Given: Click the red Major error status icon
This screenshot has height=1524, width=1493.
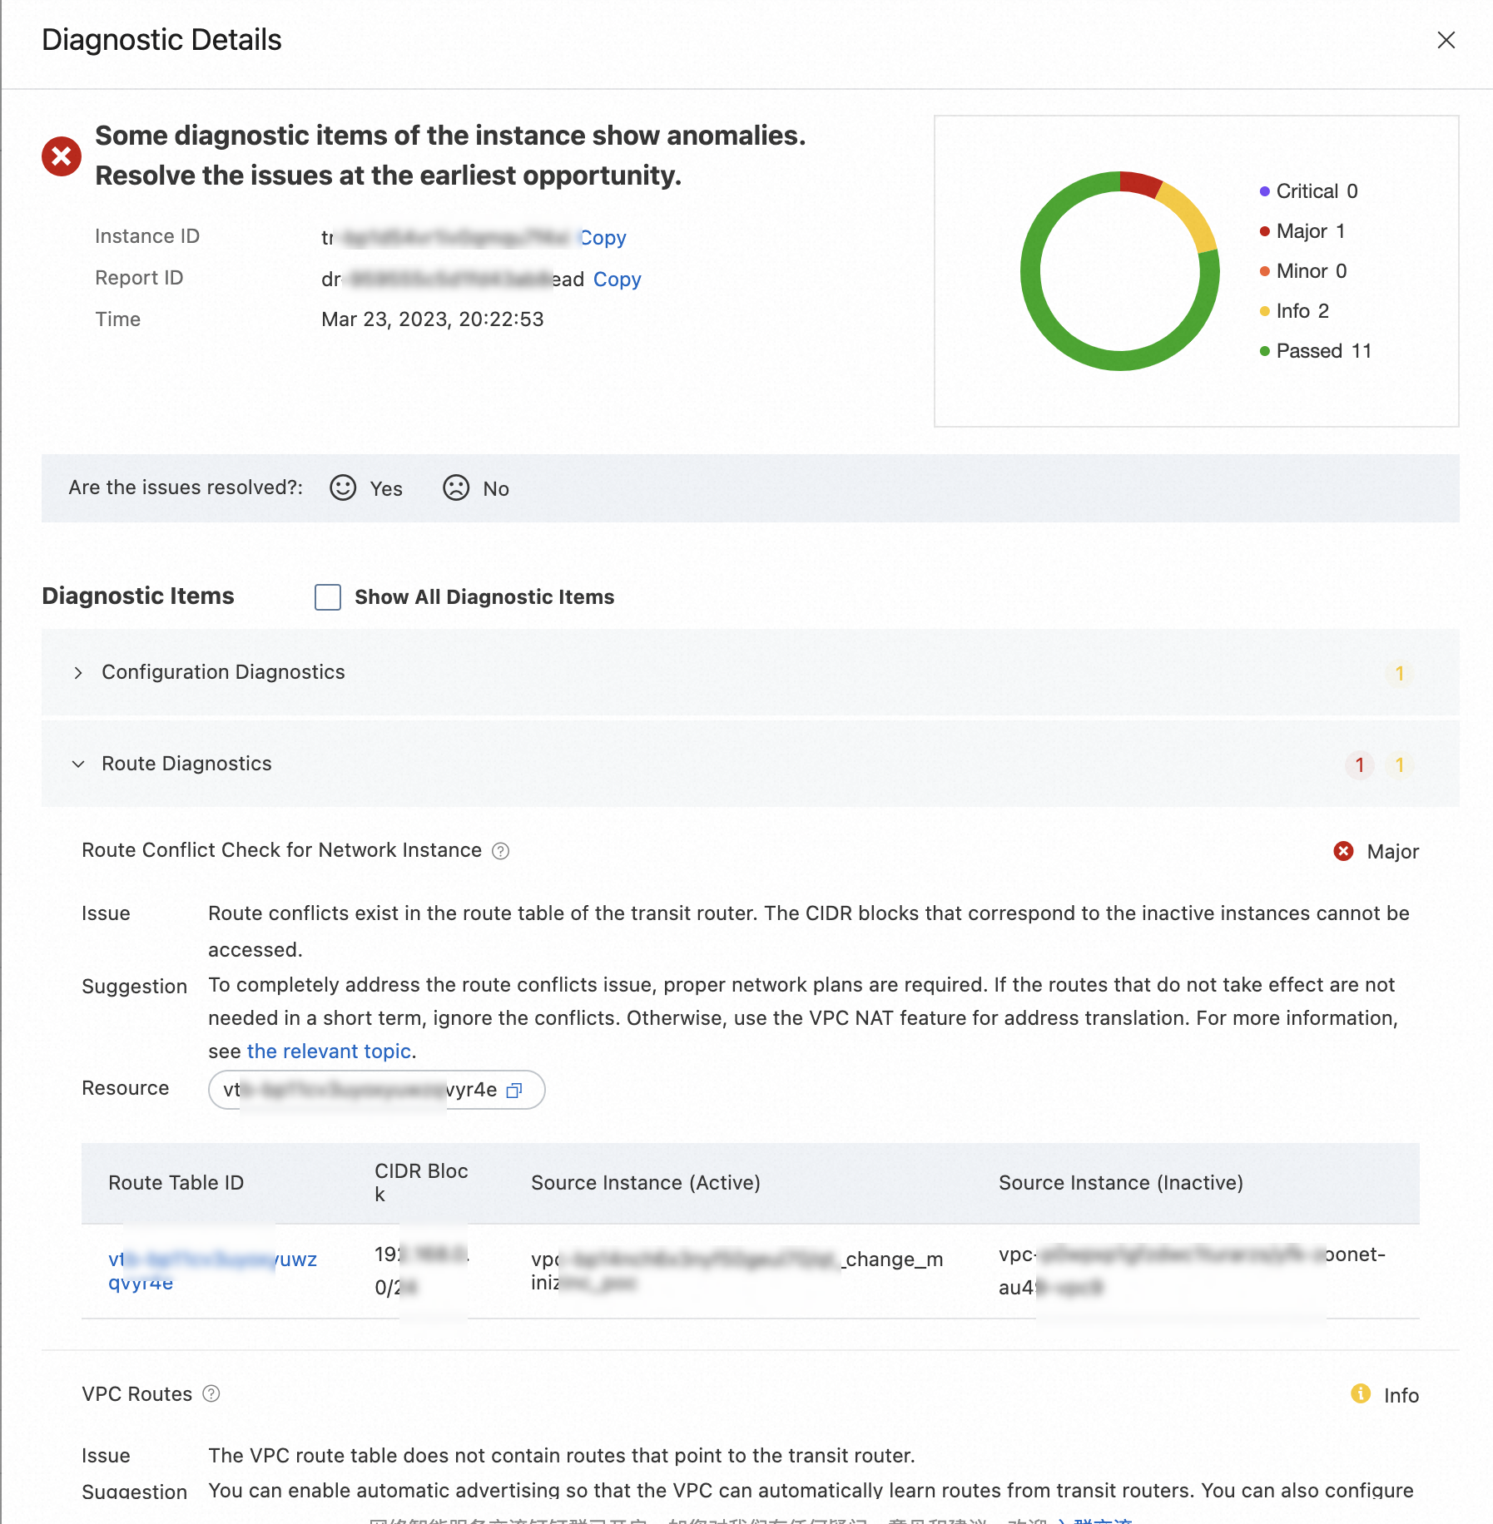Looking at the screenshot, I should pos(1343,851).
